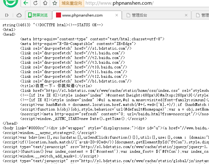Close the first 管理后台 tab
The height and width of the screenshot is (164, 209).
click(x=186, y=15)
